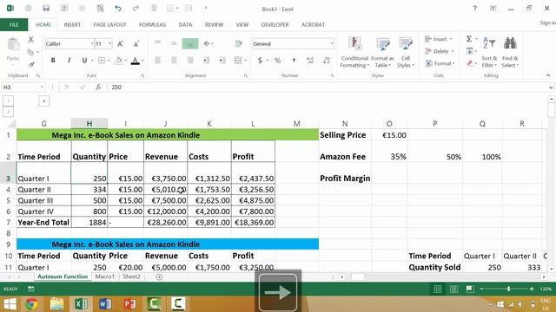Image resolution: width=556 pixels, height=312 pixels.
Task: Open PowerPoint from the taskbar
Action: (129, 304)
